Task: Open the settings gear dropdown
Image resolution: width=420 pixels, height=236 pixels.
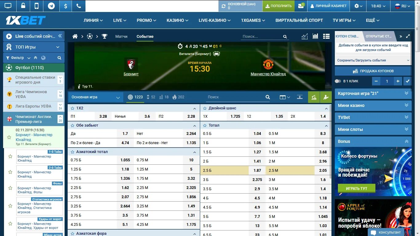Action: pos(358,6)
